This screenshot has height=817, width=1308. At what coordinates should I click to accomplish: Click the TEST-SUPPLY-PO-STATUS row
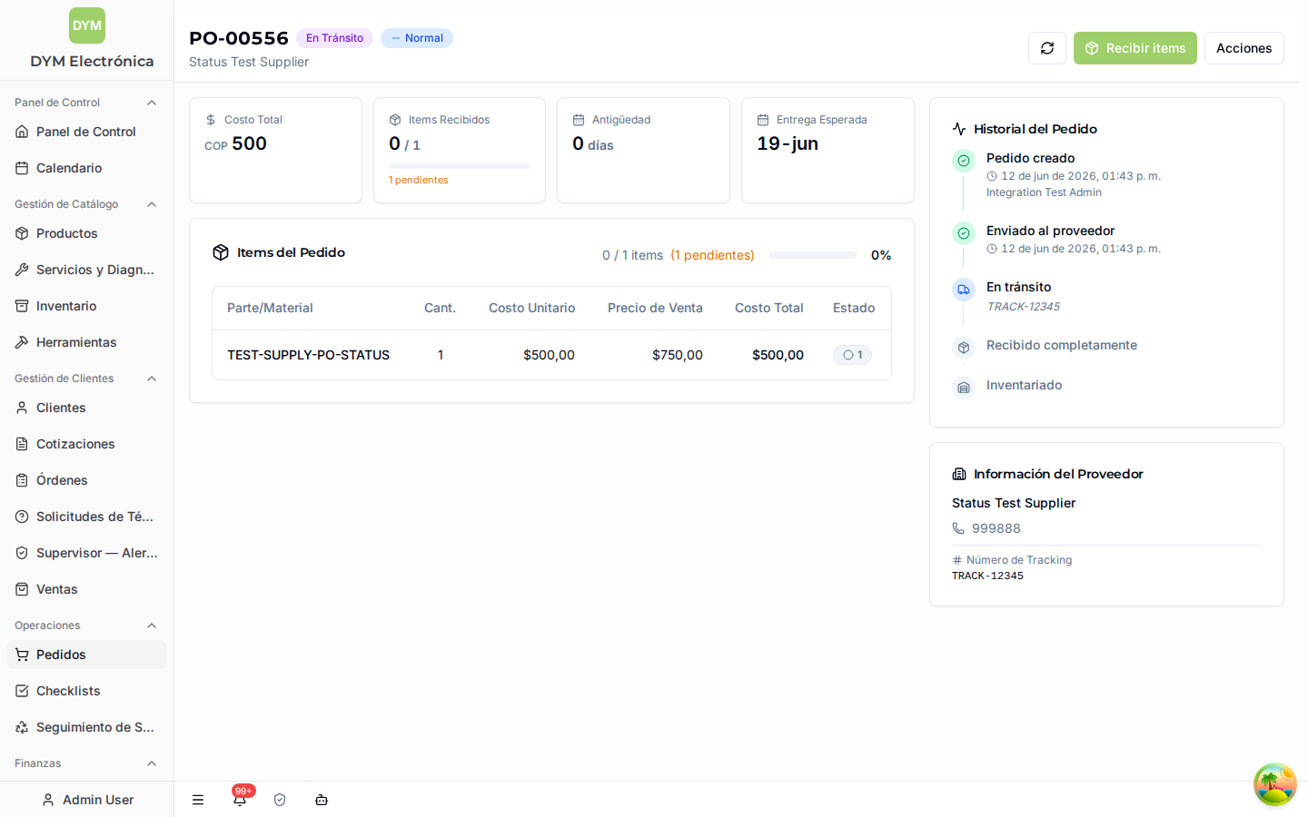(x=551, y=355)
